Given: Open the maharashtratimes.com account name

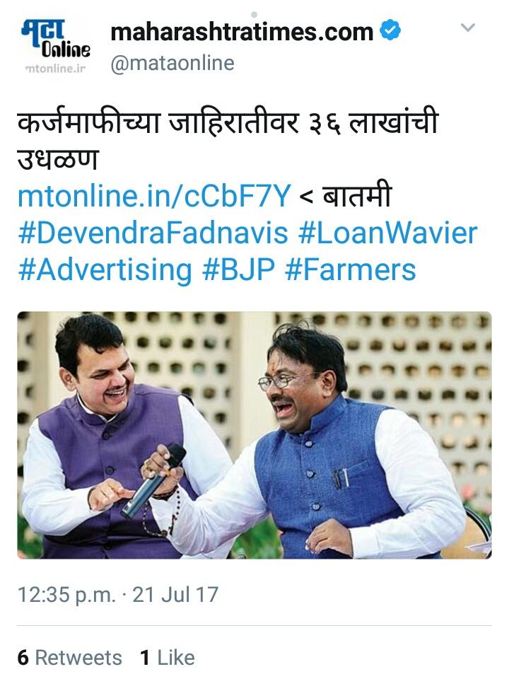Looking at the screenshot, I should coord(242,32).
